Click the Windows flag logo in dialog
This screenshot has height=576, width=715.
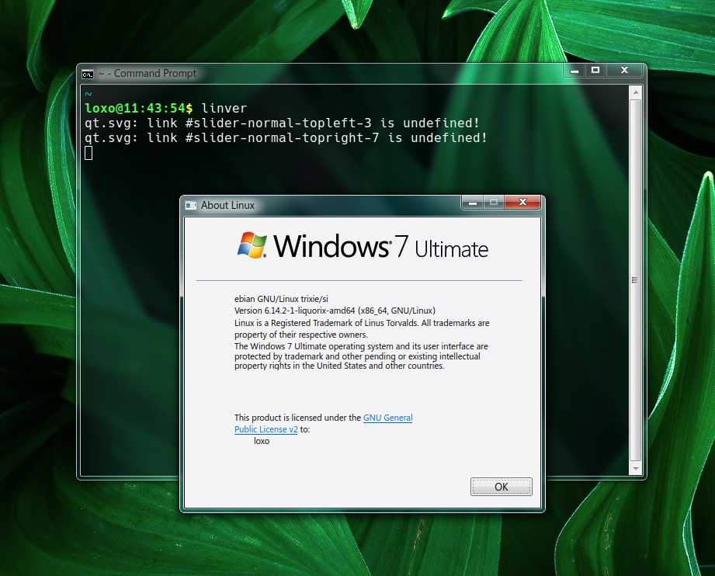pos(252,245)
